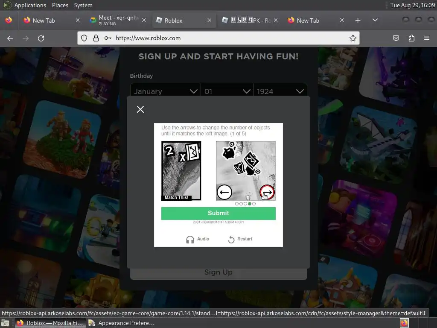Viewport: 437px width, 328px height.
Task: Click the tracking protection shield icon
Action: 84,38
